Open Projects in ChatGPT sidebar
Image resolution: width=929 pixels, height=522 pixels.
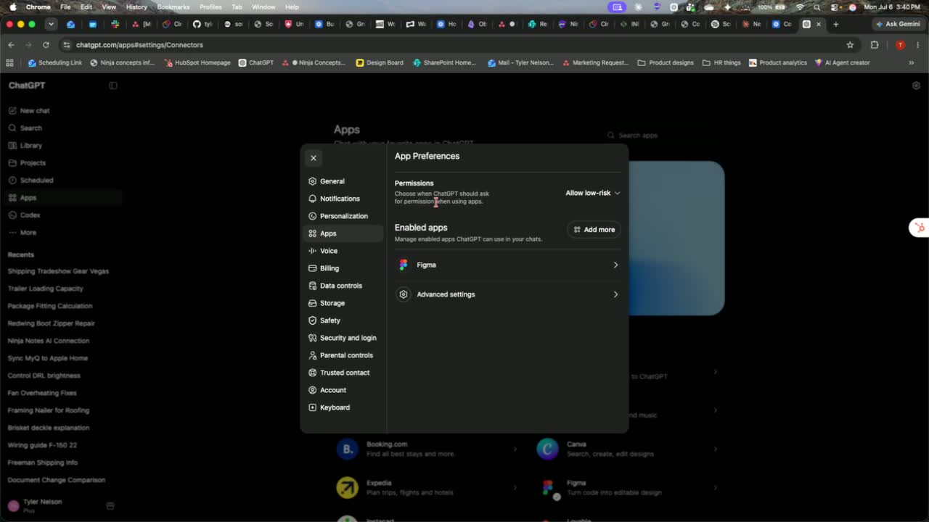pos(62,163)
